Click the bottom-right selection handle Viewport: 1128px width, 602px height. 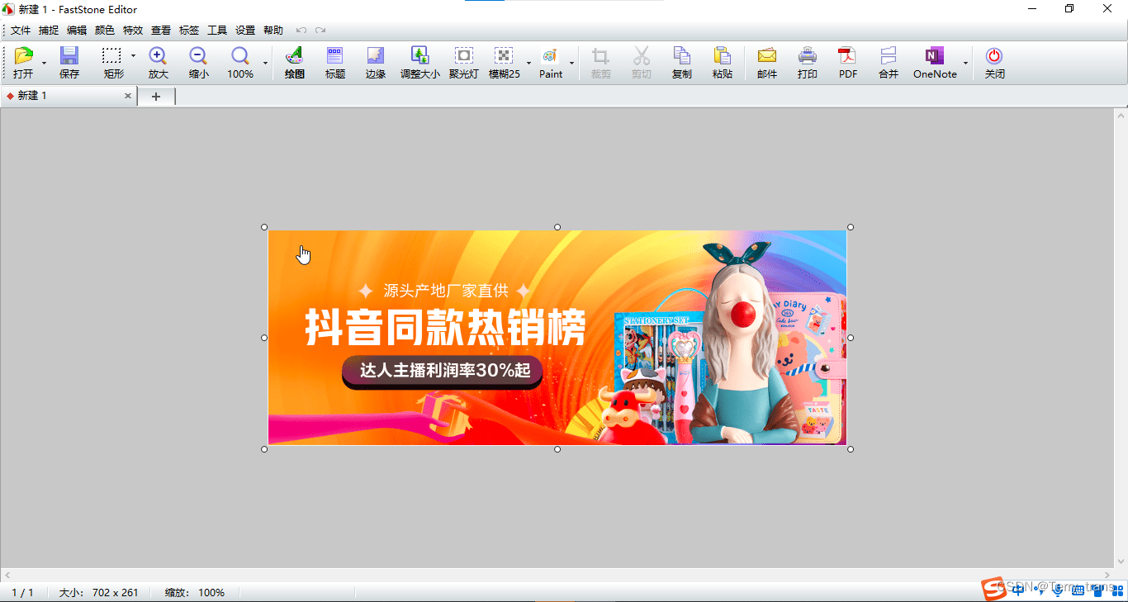coord(851,449)
